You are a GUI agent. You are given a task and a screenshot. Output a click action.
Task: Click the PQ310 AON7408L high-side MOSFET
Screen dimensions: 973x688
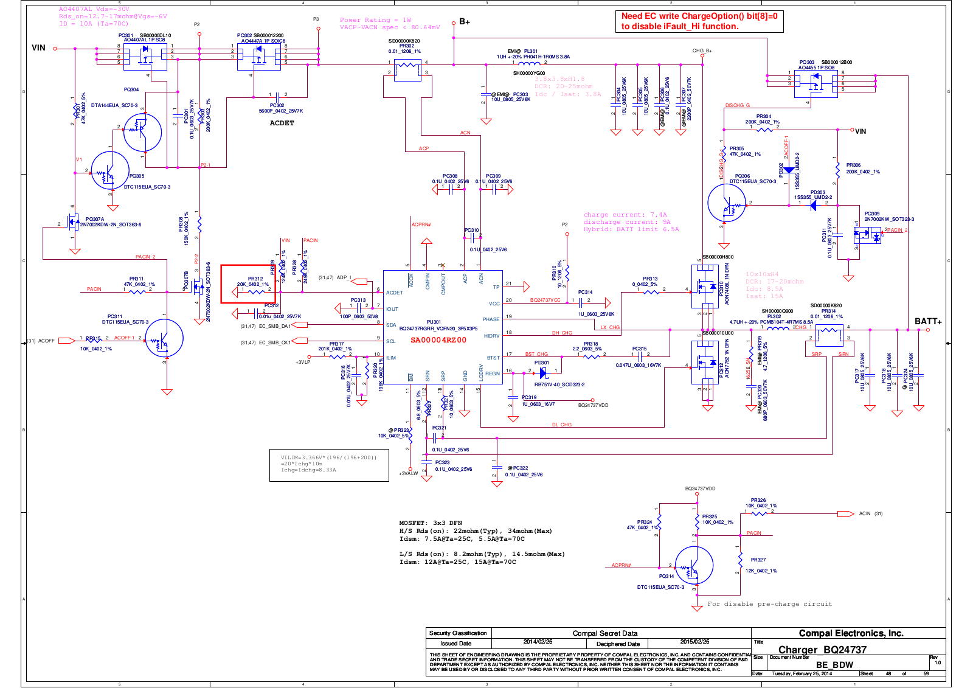pyautogui.click(x=705, y=287)
